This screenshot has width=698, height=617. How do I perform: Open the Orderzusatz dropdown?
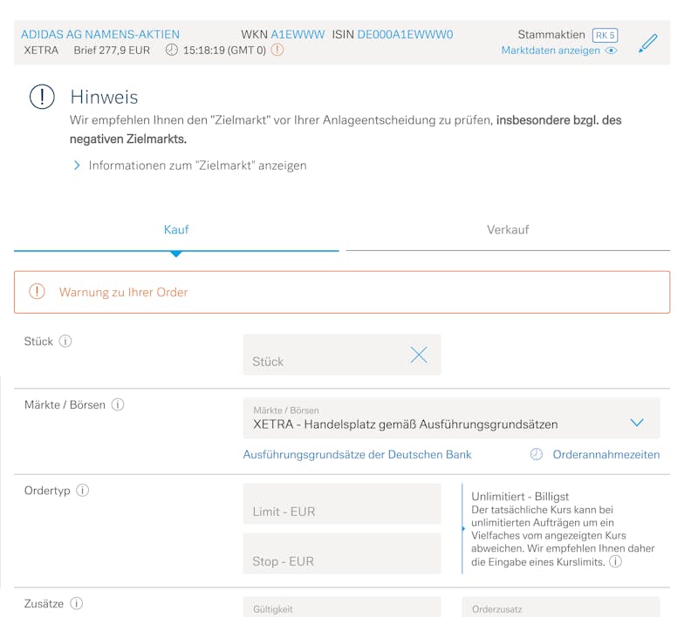561,607
